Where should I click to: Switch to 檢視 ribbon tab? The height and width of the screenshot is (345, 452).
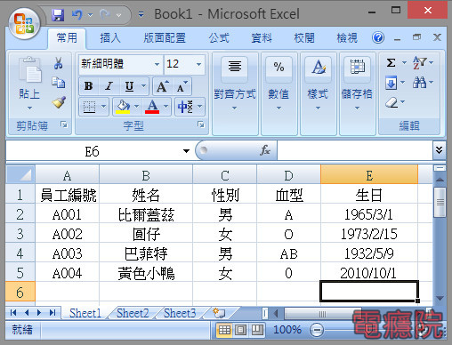point(347,38)
